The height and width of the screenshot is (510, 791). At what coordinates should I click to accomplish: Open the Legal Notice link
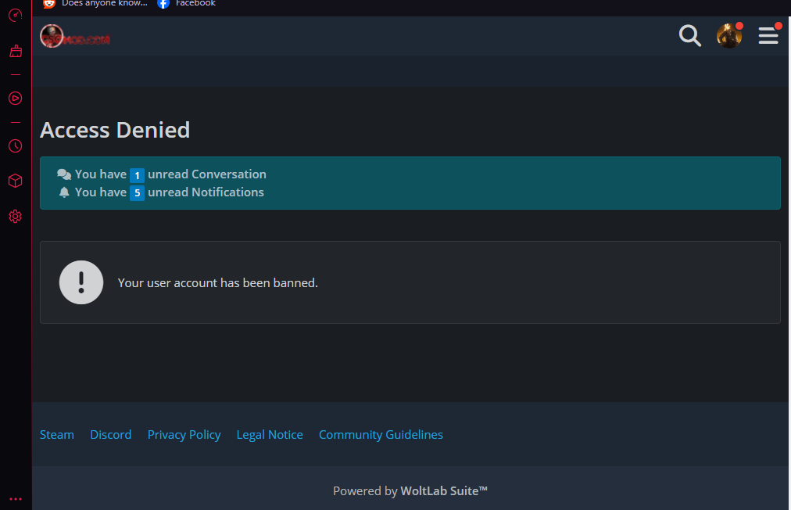(x=270, y=435)
